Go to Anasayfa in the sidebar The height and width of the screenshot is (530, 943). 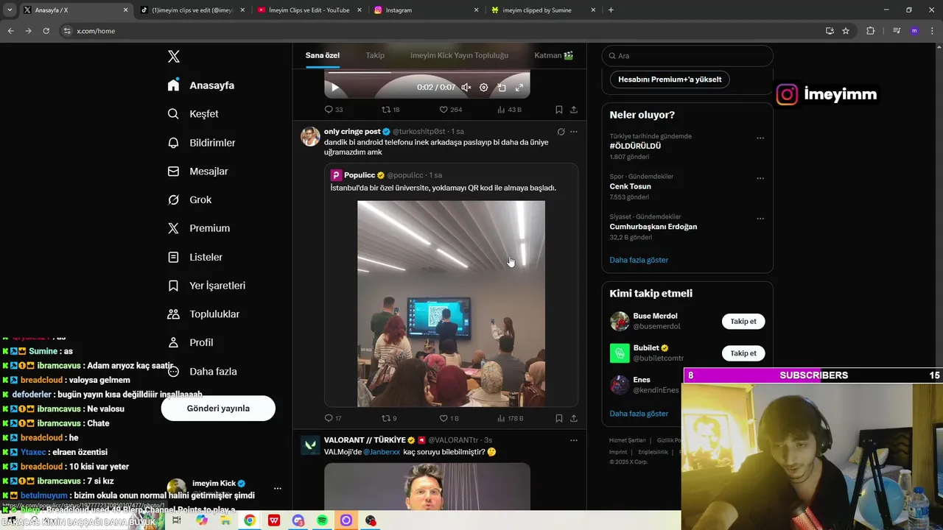coord(200,85)
